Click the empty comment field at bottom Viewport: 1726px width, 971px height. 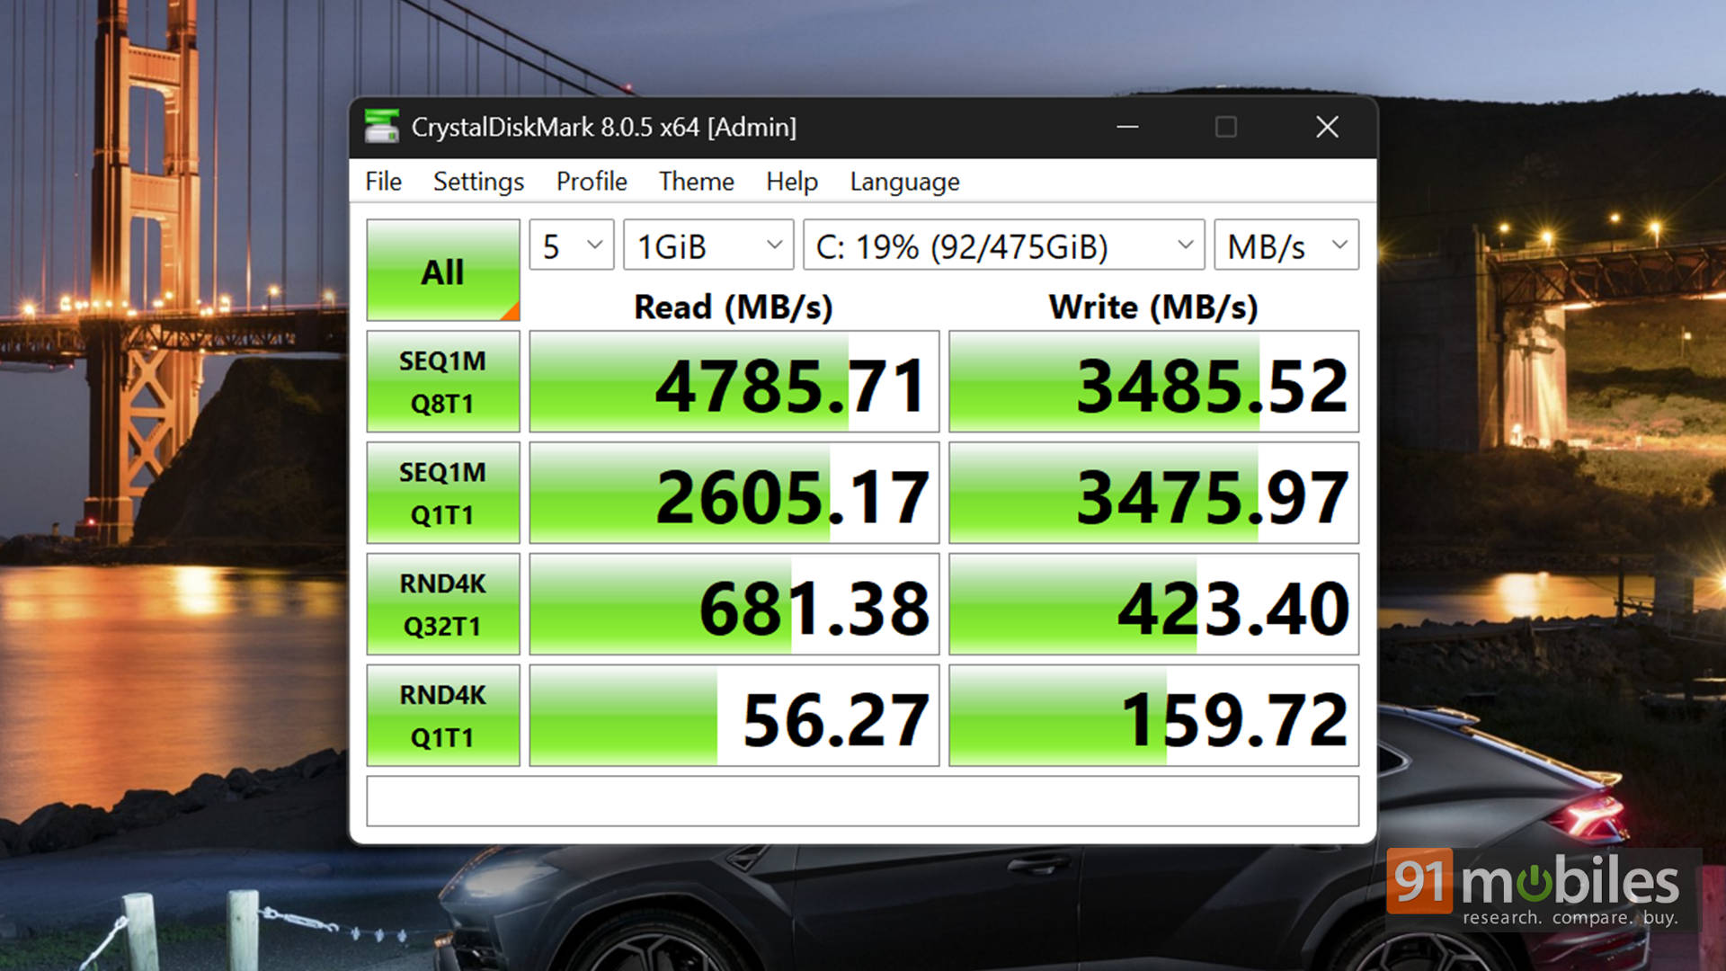862,801
